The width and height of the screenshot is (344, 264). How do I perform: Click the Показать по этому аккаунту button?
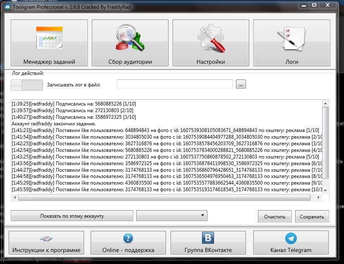(72, 216)
